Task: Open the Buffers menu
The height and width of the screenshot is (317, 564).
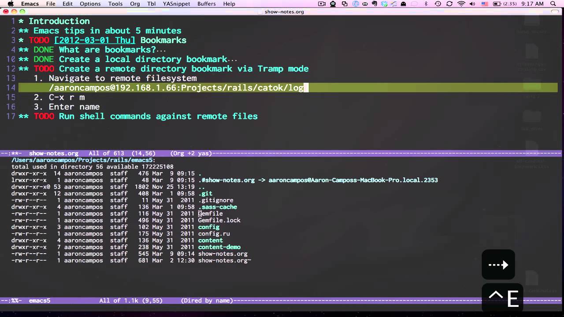Action: click(207, 4)
